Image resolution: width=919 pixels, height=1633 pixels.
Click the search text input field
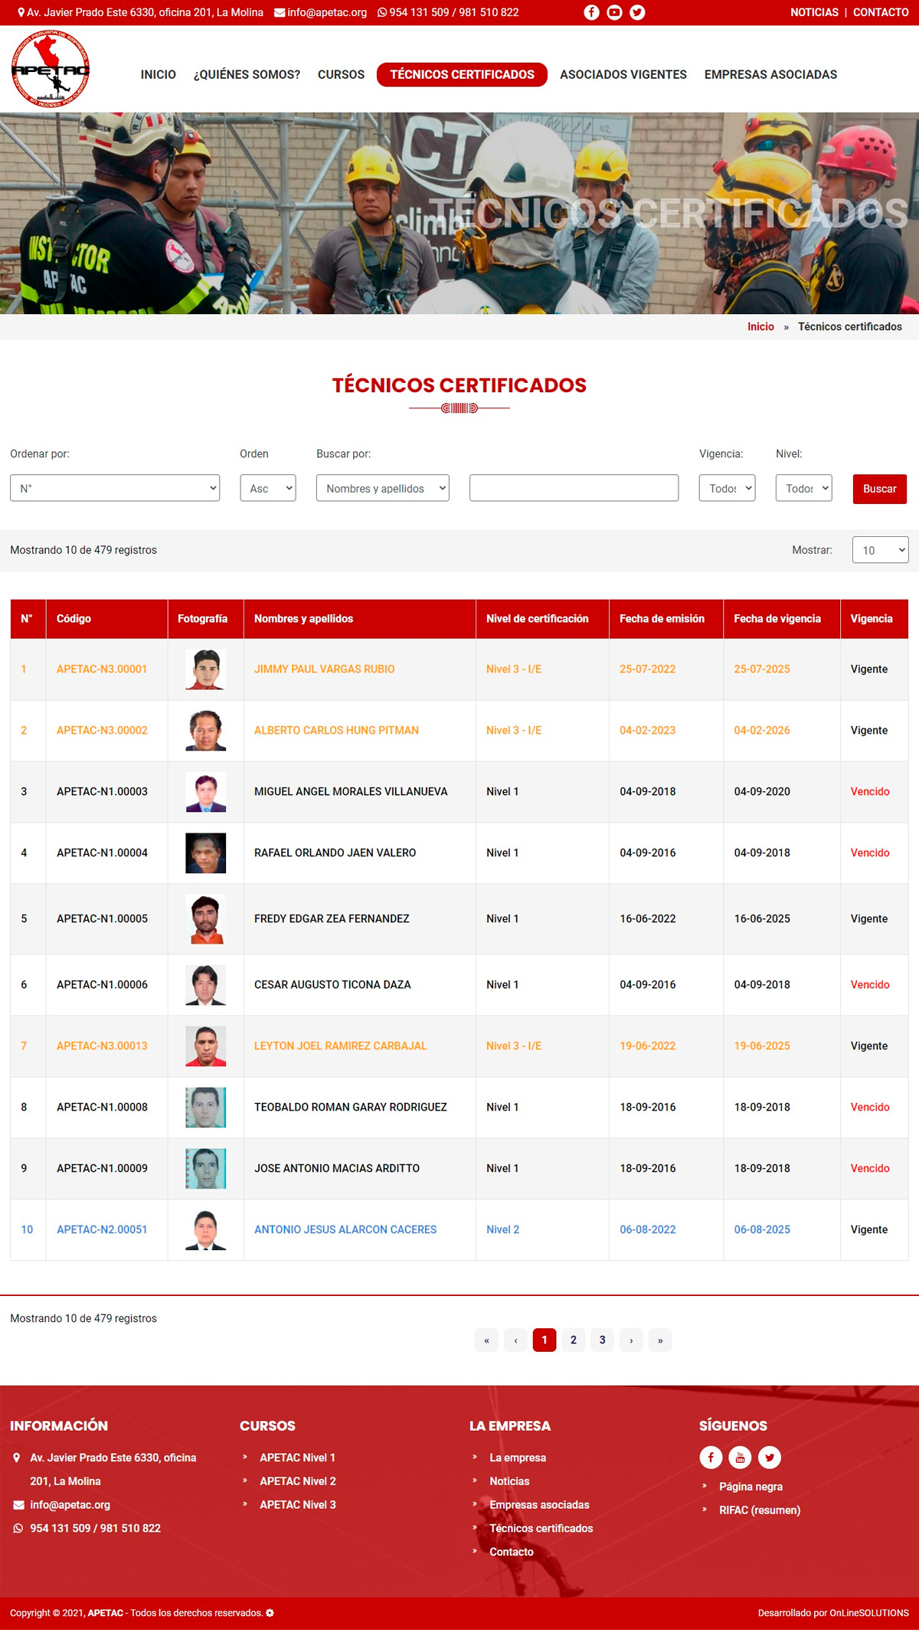(574, 488)
